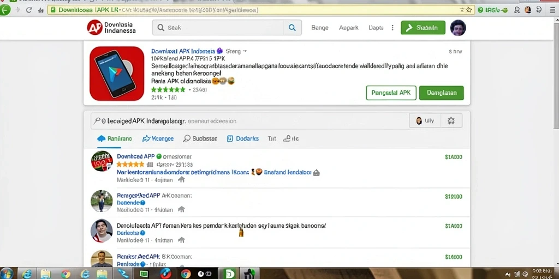Open the three-dot menu in header
This screenshot has width=559, height=279.
coord(393,27)
